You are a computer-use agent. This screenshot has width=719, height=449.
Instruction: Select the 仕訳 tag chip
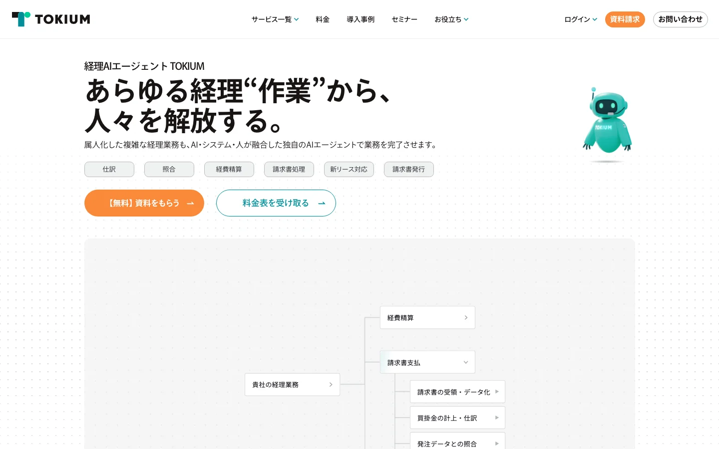pos(109,169)
